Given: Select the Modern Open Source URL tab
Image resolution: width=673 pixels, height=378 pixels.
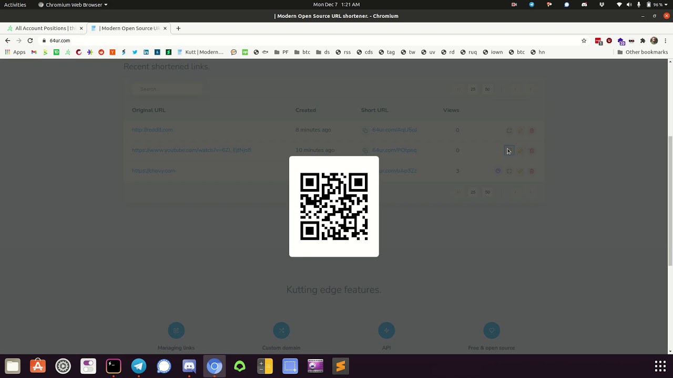Looking at the screenshot, I should pos(130,28).
